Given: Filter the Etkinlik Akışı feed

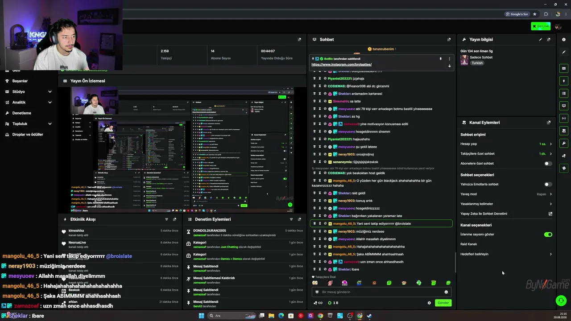Looking at the screenshot, I should click(x=167, y=219).
